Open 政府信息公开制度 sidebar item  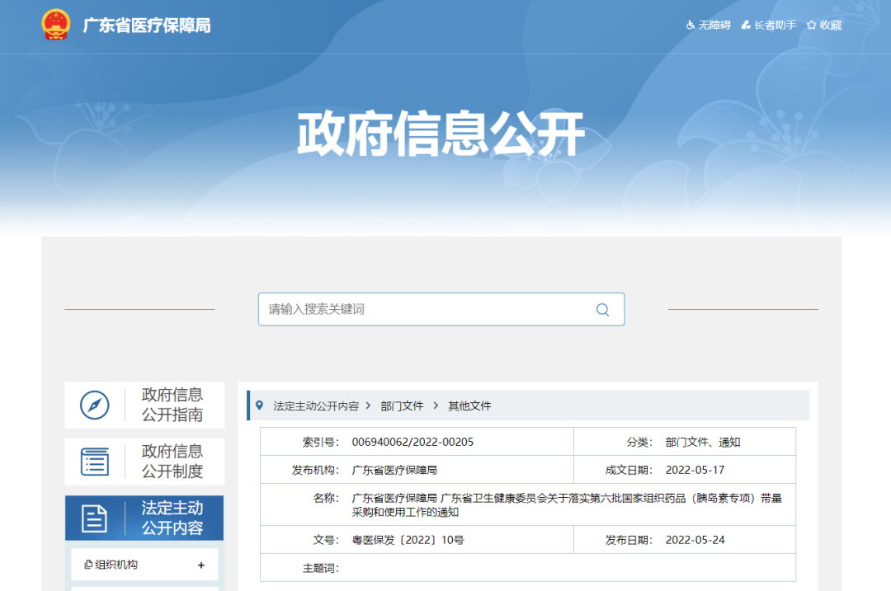coord(145,462)
